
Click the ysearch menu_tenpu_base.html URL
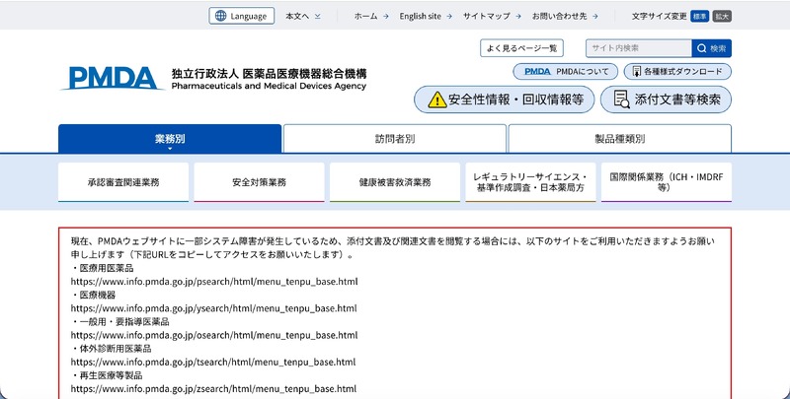(x=213, y=308)
